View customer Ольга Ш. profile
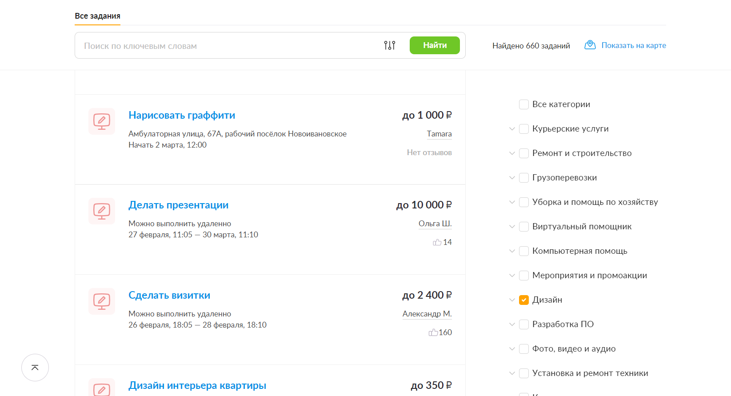The width and height of the screenshot is (731, 396). [435, 224]
